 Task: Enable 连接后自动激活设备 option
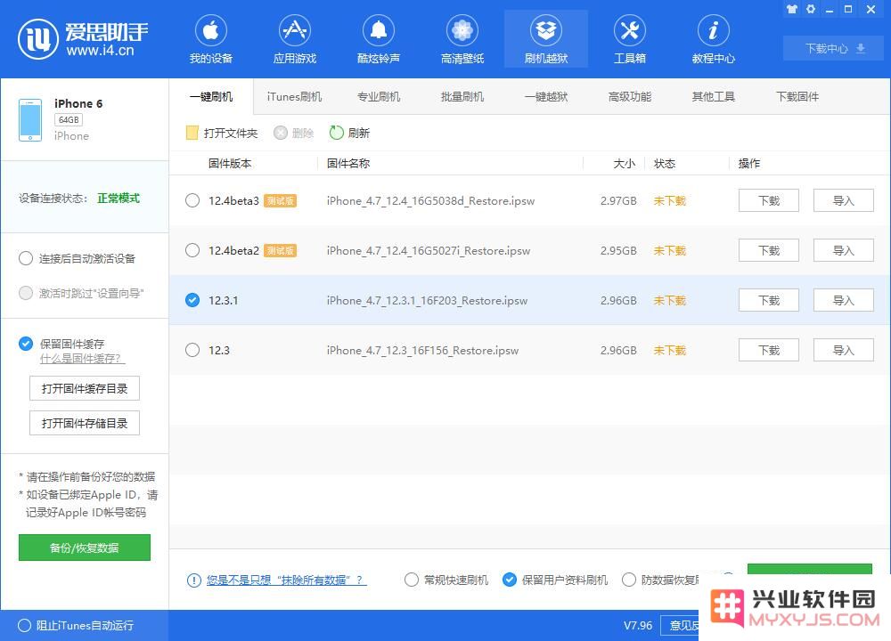(x=26, y=259)
